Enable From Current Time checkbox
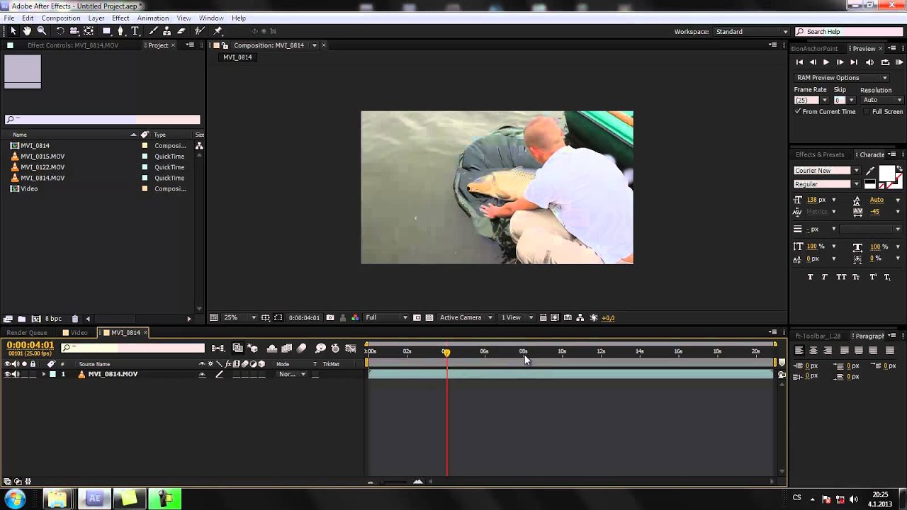This screenshot has width=907, height=510. [x=798, y=112]
